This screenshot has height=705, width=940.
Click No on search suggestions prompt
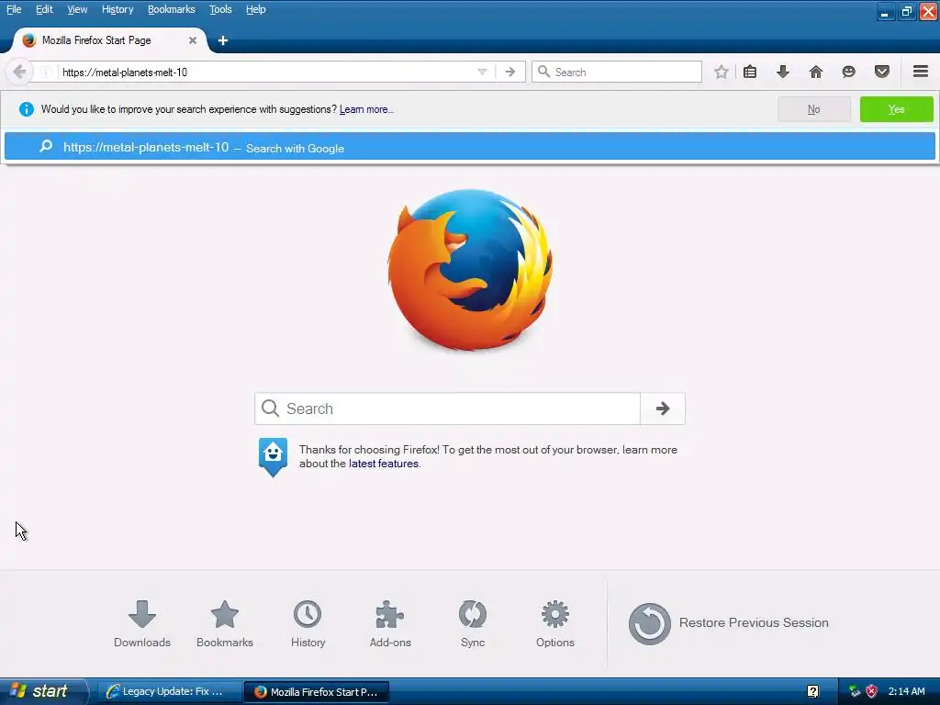813,109
